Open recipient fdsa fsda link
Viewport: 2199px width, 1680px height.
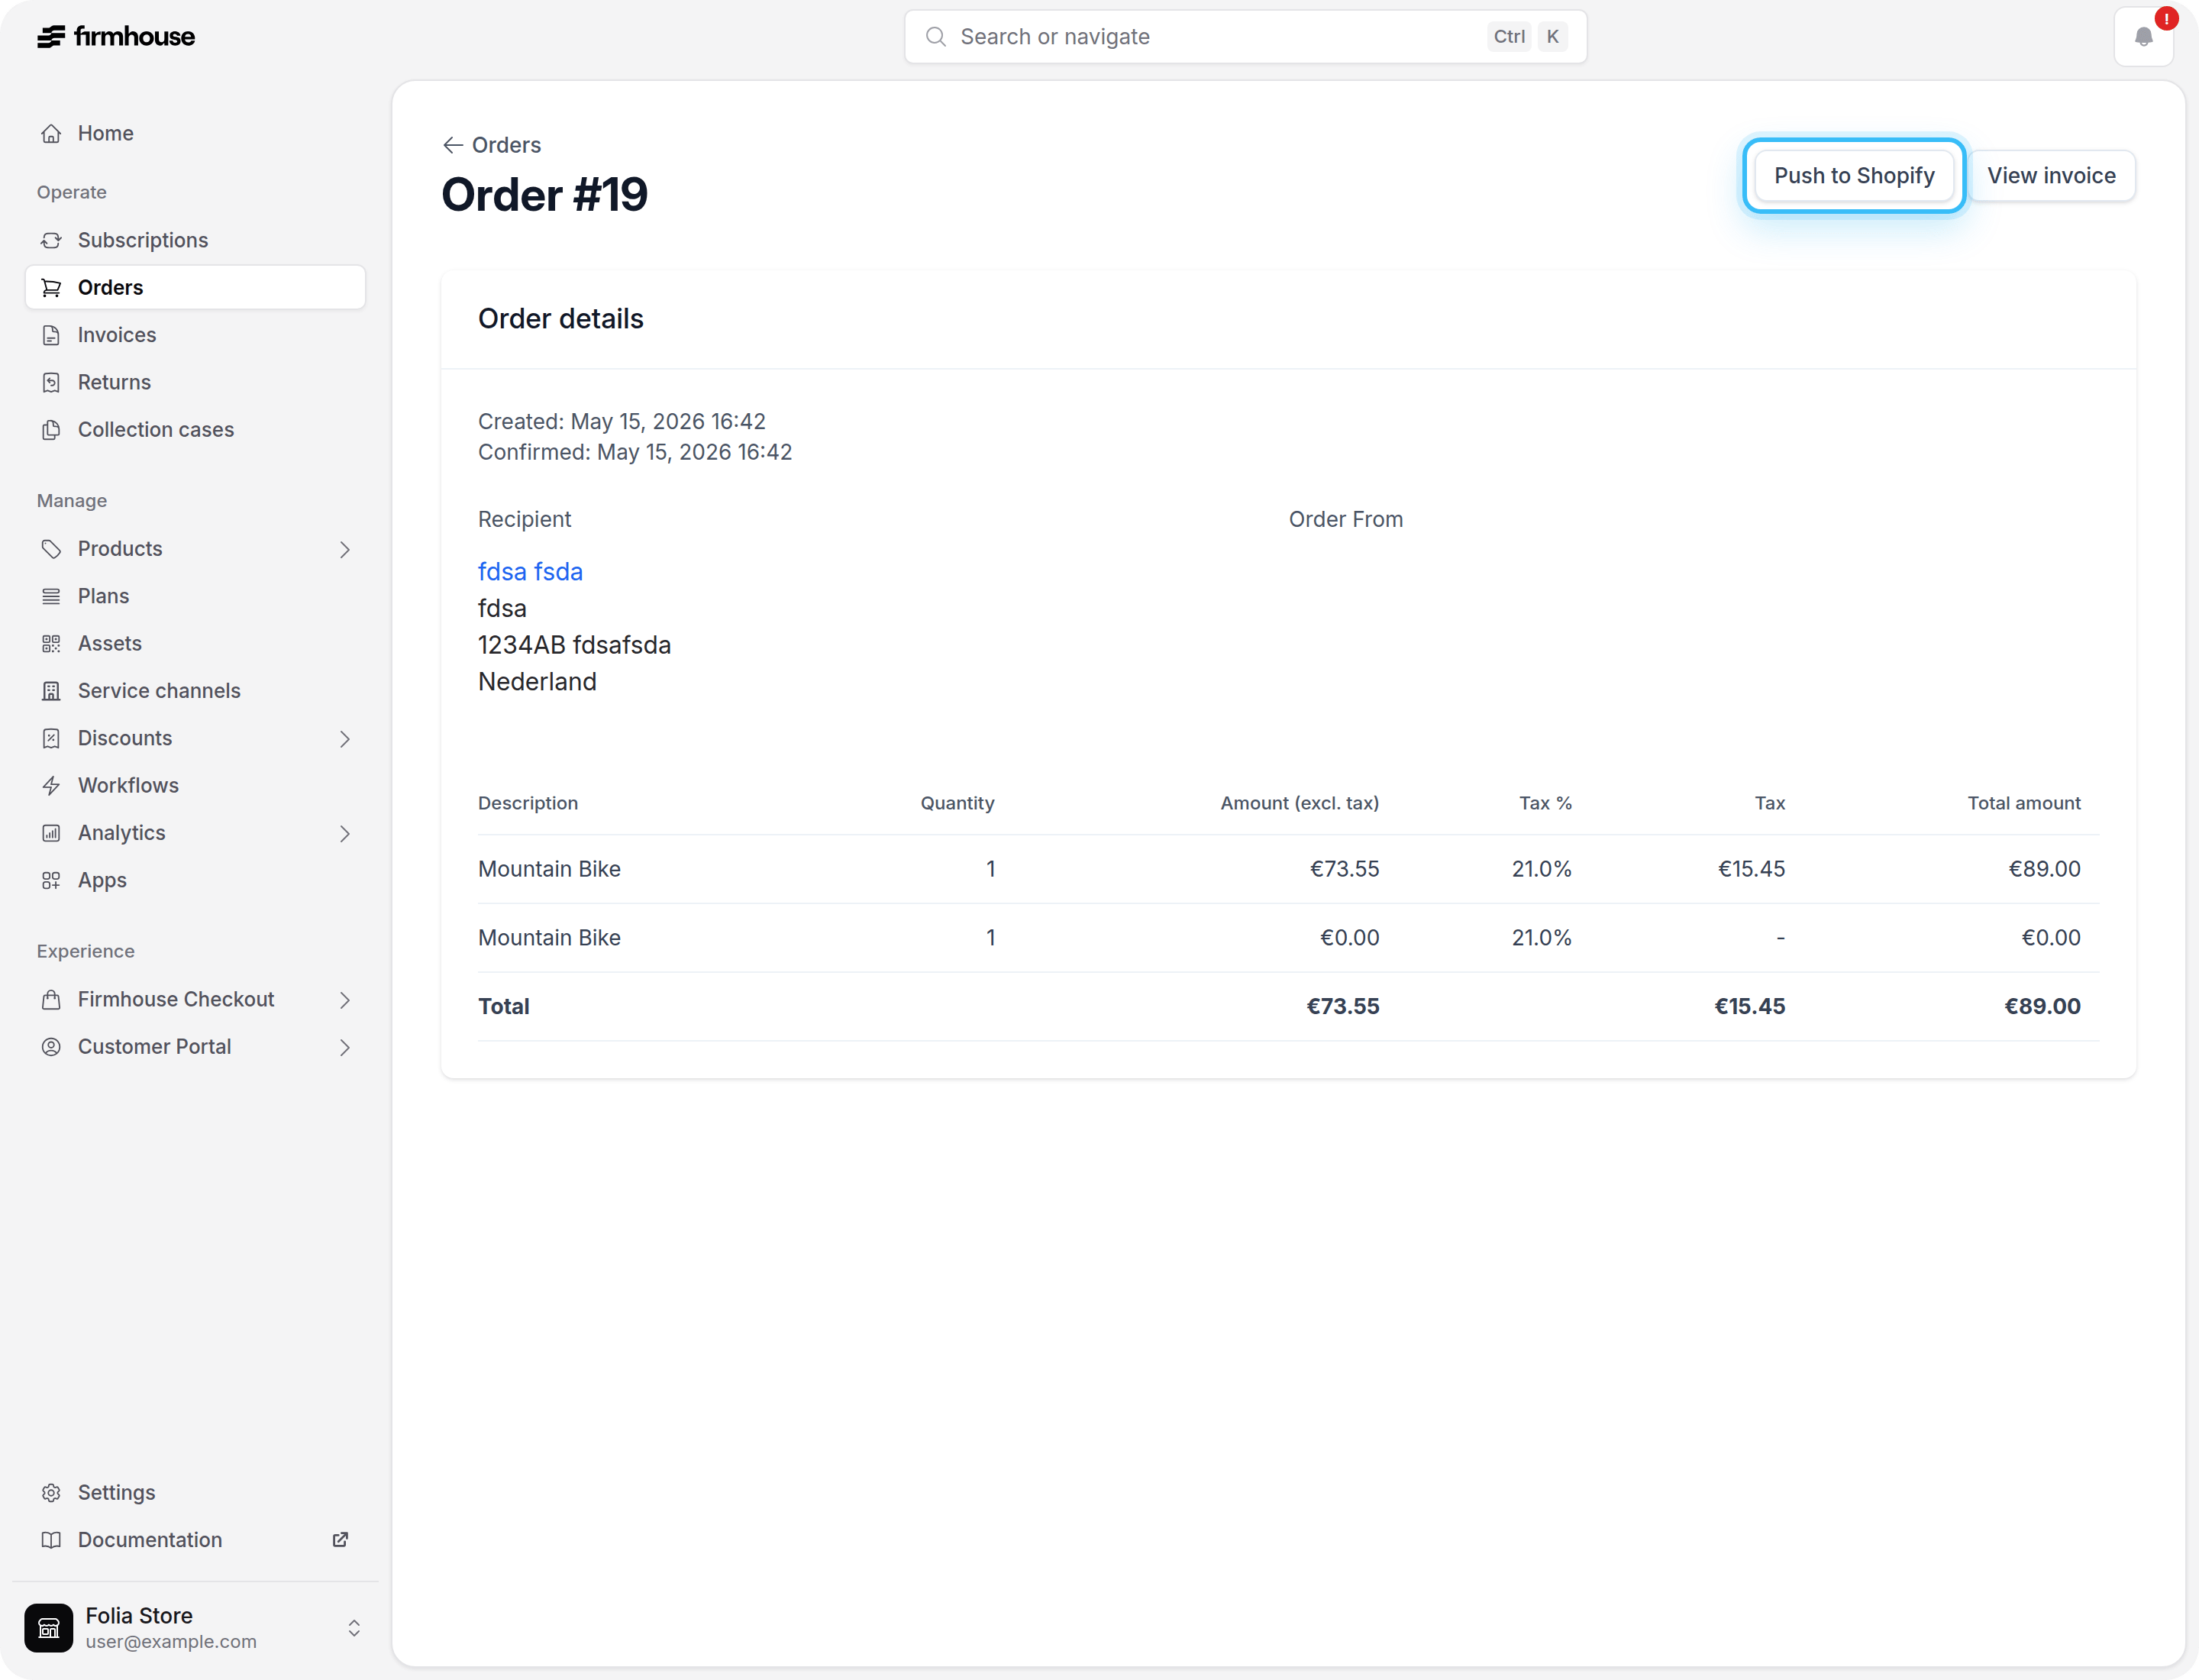point(530,571)
